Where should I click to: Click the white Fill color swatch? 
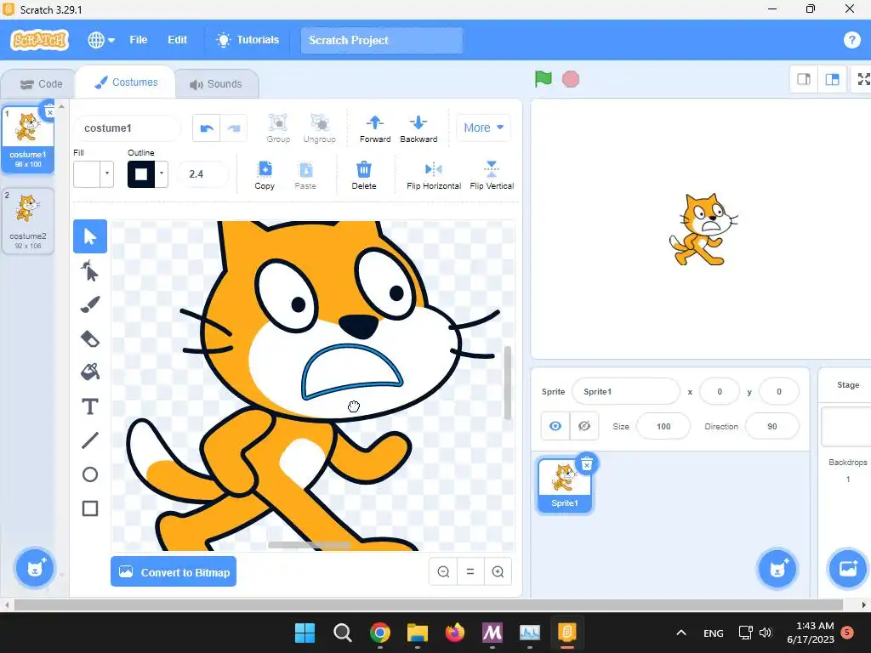(x=88, y=173)
